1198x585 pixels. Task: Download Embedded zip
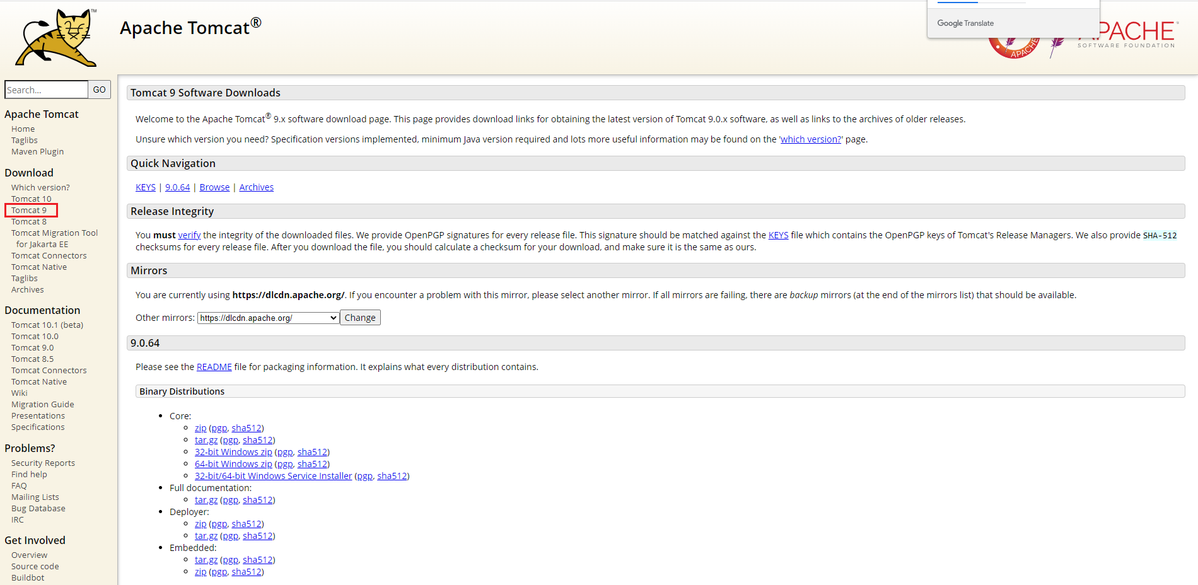coord(201,572)
